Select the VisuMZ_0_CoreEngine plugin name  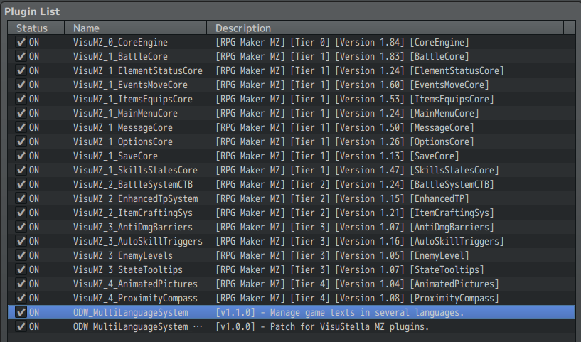pos(120,42)
